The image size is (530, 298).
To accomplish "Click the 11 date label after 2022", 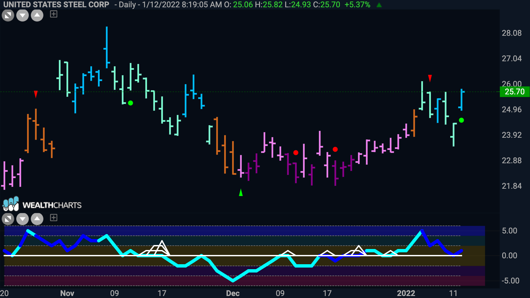I will click(453, 293).
